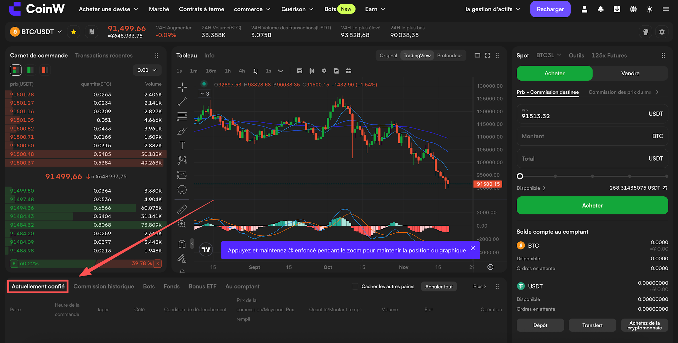Screen dimensions: 678x343
Task: Expand la gestion d'actifs menu
Action: click(x=493, y=9)
